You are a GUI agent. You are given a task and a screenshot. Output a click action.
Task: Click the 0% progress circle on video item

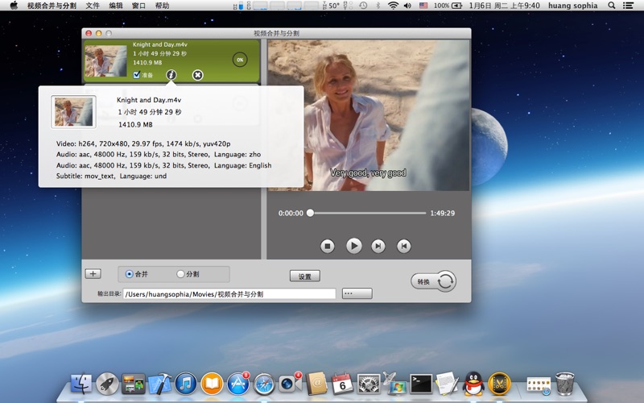(x=240, y=60)
